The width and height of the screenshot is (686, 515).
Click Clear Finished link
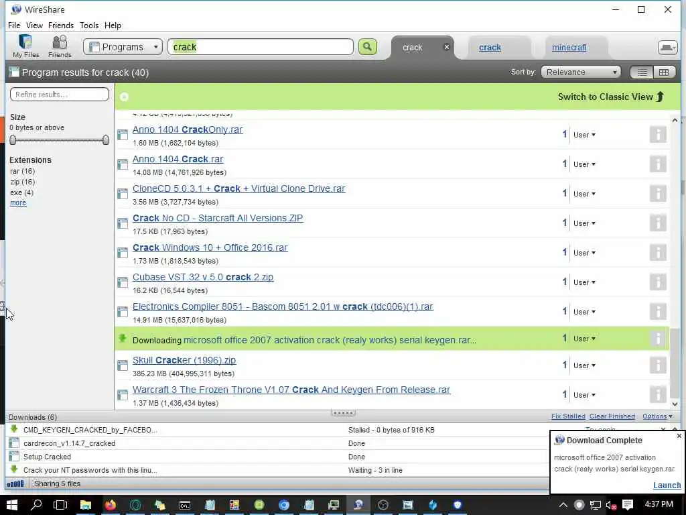[612, 416]
